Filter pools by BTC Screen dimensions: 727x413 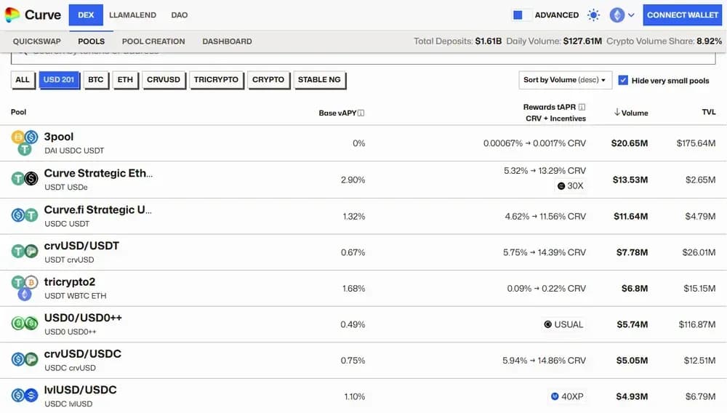click(x=96, y=80)
